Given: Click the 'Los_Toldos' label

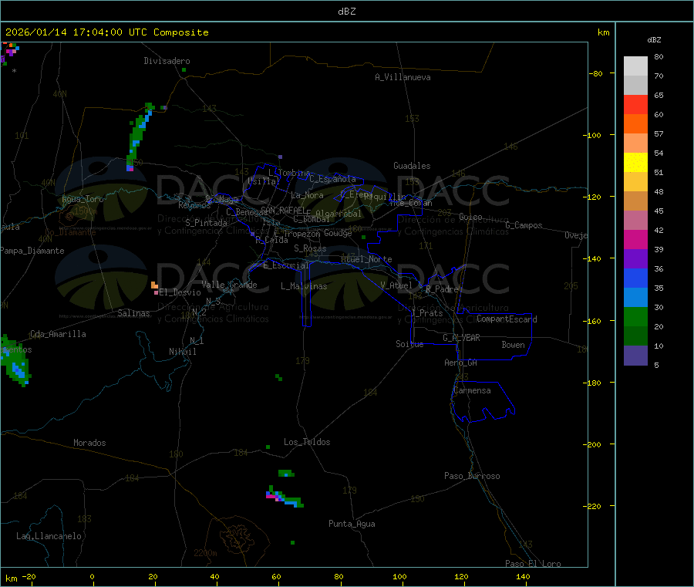Looking at the screenshot, I should [x=307, y=442].
